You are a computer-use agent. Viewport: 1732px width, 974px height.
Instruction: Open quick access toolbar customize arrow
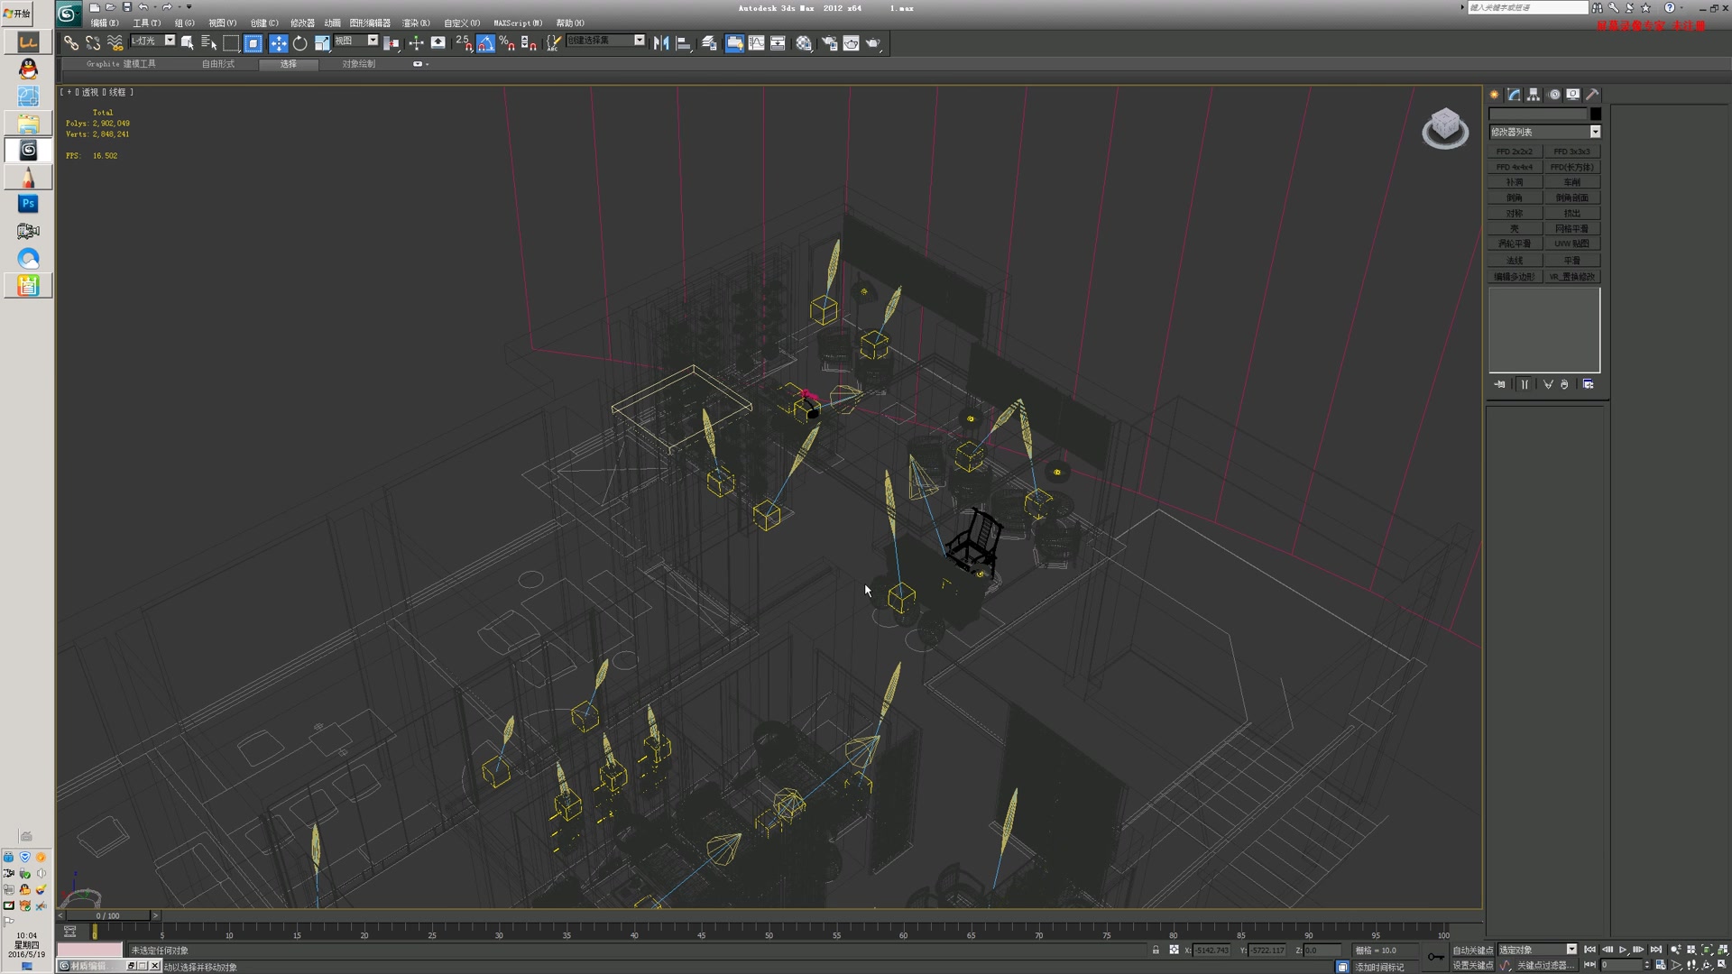[x=189, y=7]
